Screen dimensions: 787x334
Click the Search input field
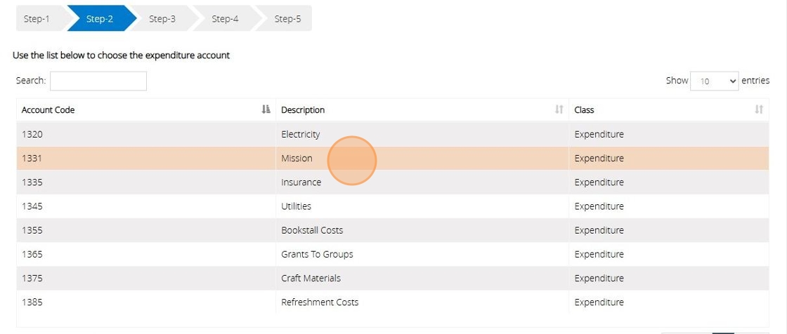[98, 81]
